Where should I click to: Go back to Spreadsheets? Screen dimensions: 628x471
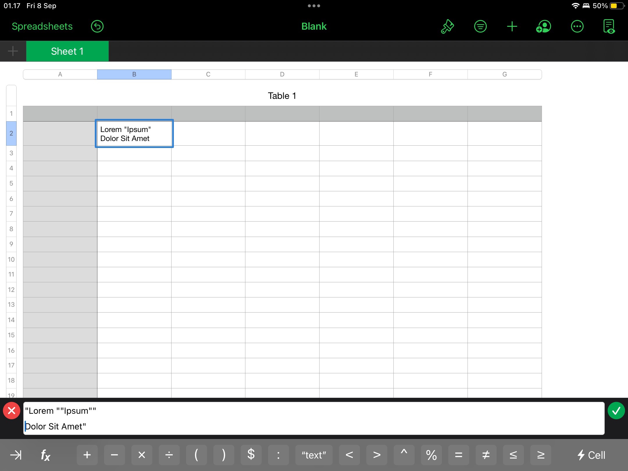42,26
